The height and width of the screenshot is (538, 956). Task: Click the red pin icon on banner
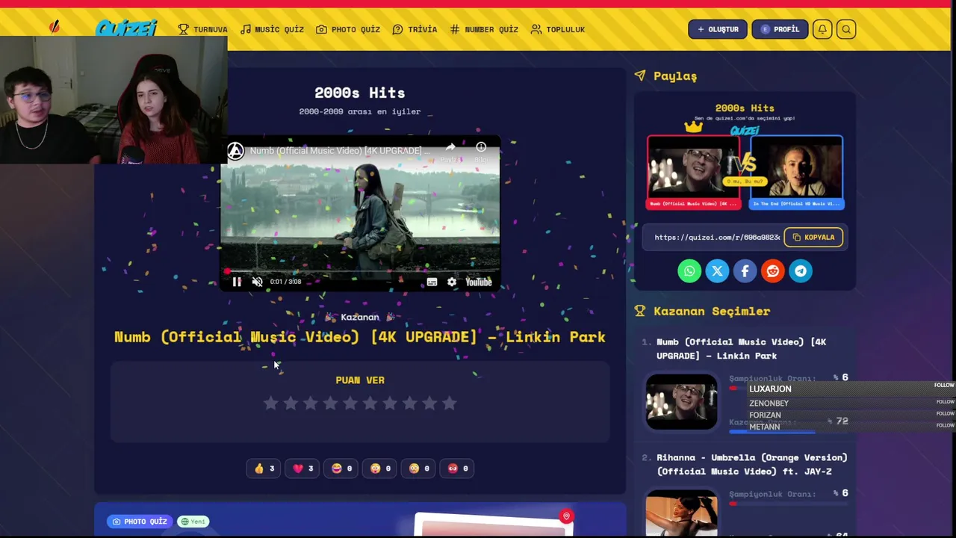[566, 516]
